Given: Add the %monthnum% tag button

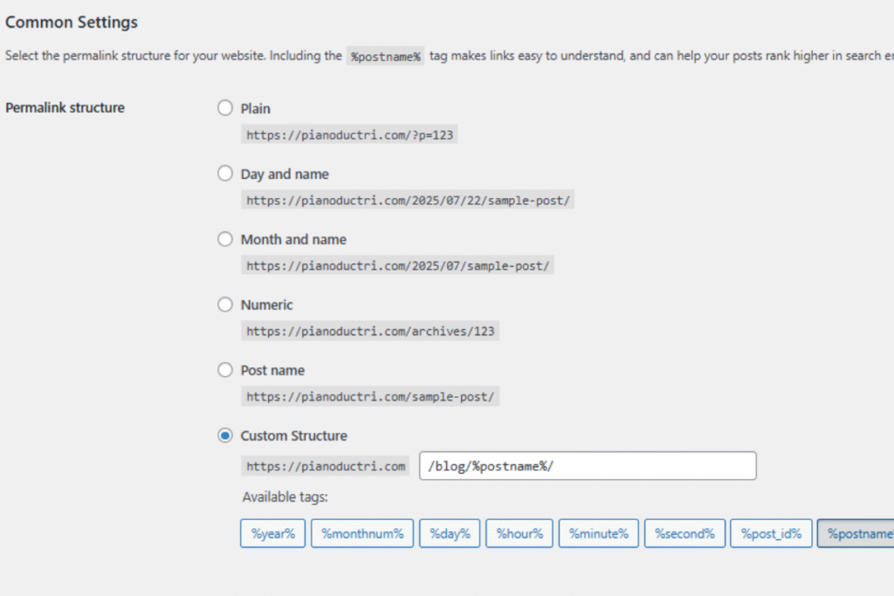Looking at the screenshot, I should pyautogui.click(x=361, y=533).
